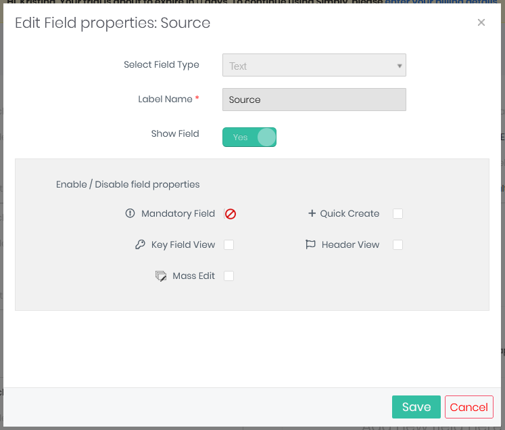The width and height of the screenshot is (505, 430).
Task: Click the Quick Create plus icon
Action: [x=312, y=213]
